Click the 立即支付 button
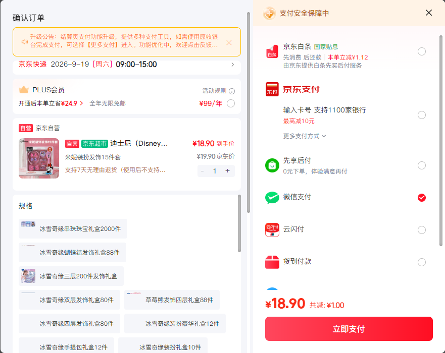Screen dimensions: 445x353 pos(349,329)
